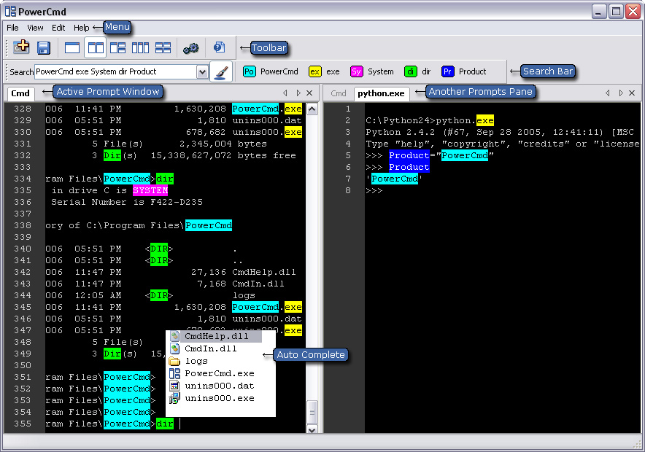Click the unins000.exe installer icon in autocomplete

(175, 398)
